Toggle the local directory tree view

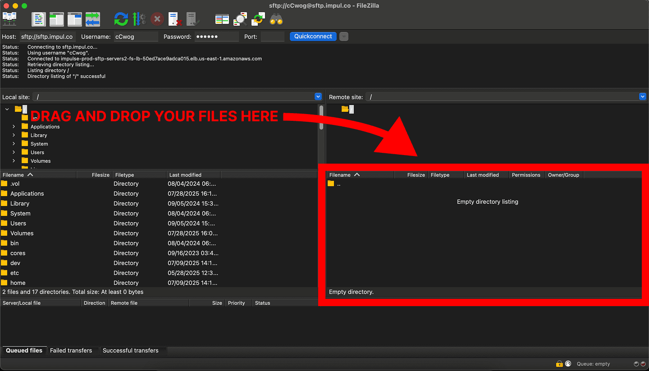(57, 19)
